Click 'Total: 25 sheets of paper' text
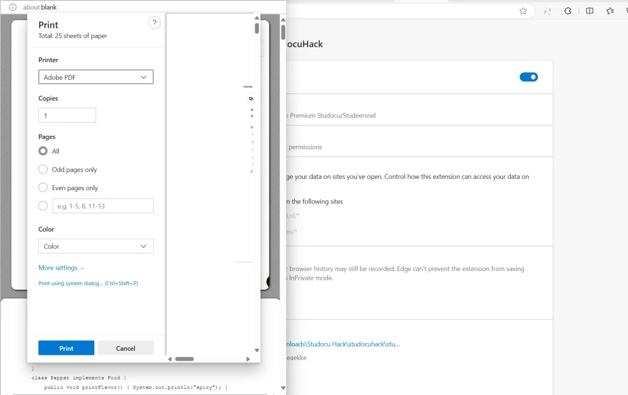This screenshot has width=628, height=395. (73, 36)
